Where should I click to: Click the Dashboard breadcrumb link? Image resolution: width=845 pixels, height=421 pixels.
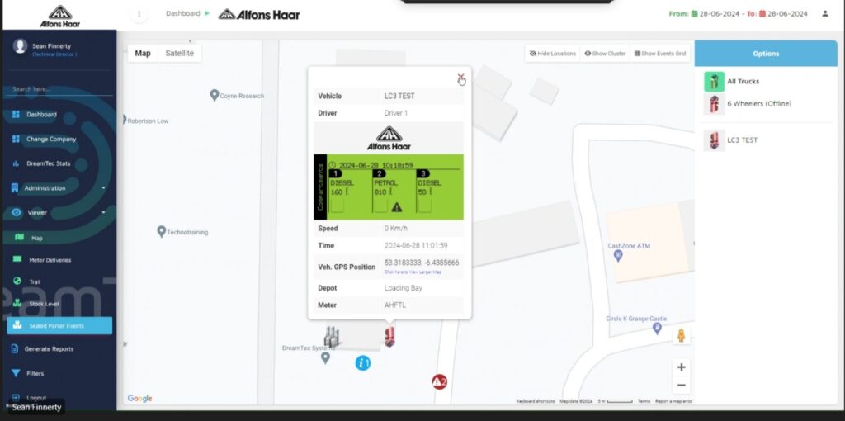click(x=182, y=13)
